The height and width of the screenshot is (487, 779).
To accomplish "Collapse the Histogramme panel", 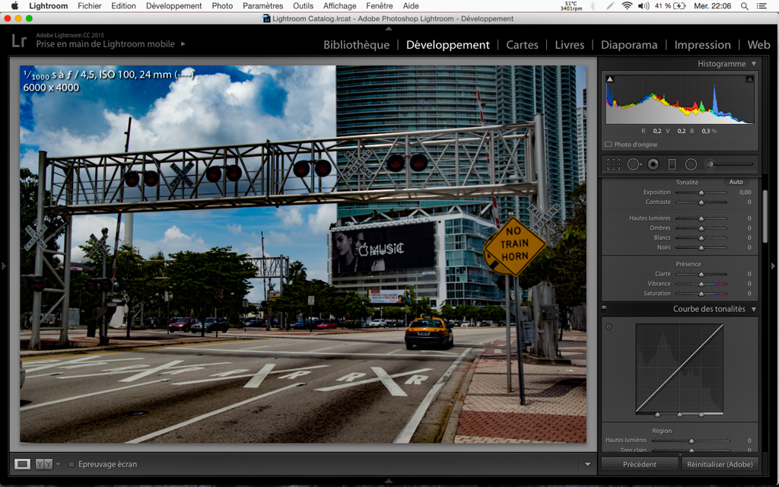I will (753, 64).
